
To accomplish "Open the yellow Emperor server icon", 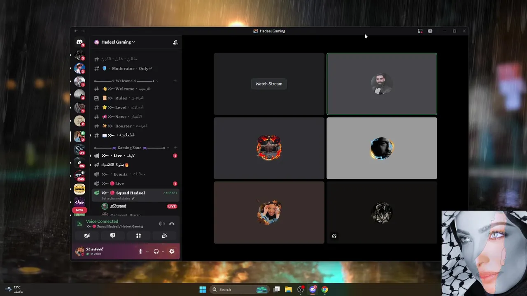I will 79,189.
